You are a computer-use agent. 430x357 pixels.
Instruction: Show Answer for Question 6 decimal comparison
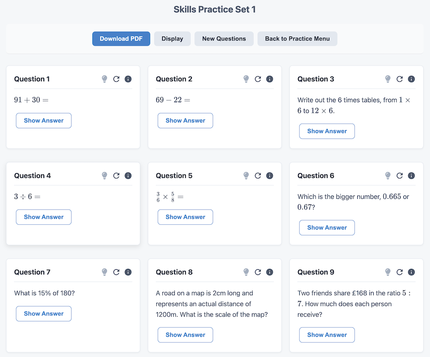(x=327, y=228)
